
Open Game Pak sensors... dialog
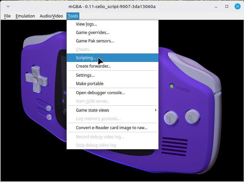click(112, 41)
